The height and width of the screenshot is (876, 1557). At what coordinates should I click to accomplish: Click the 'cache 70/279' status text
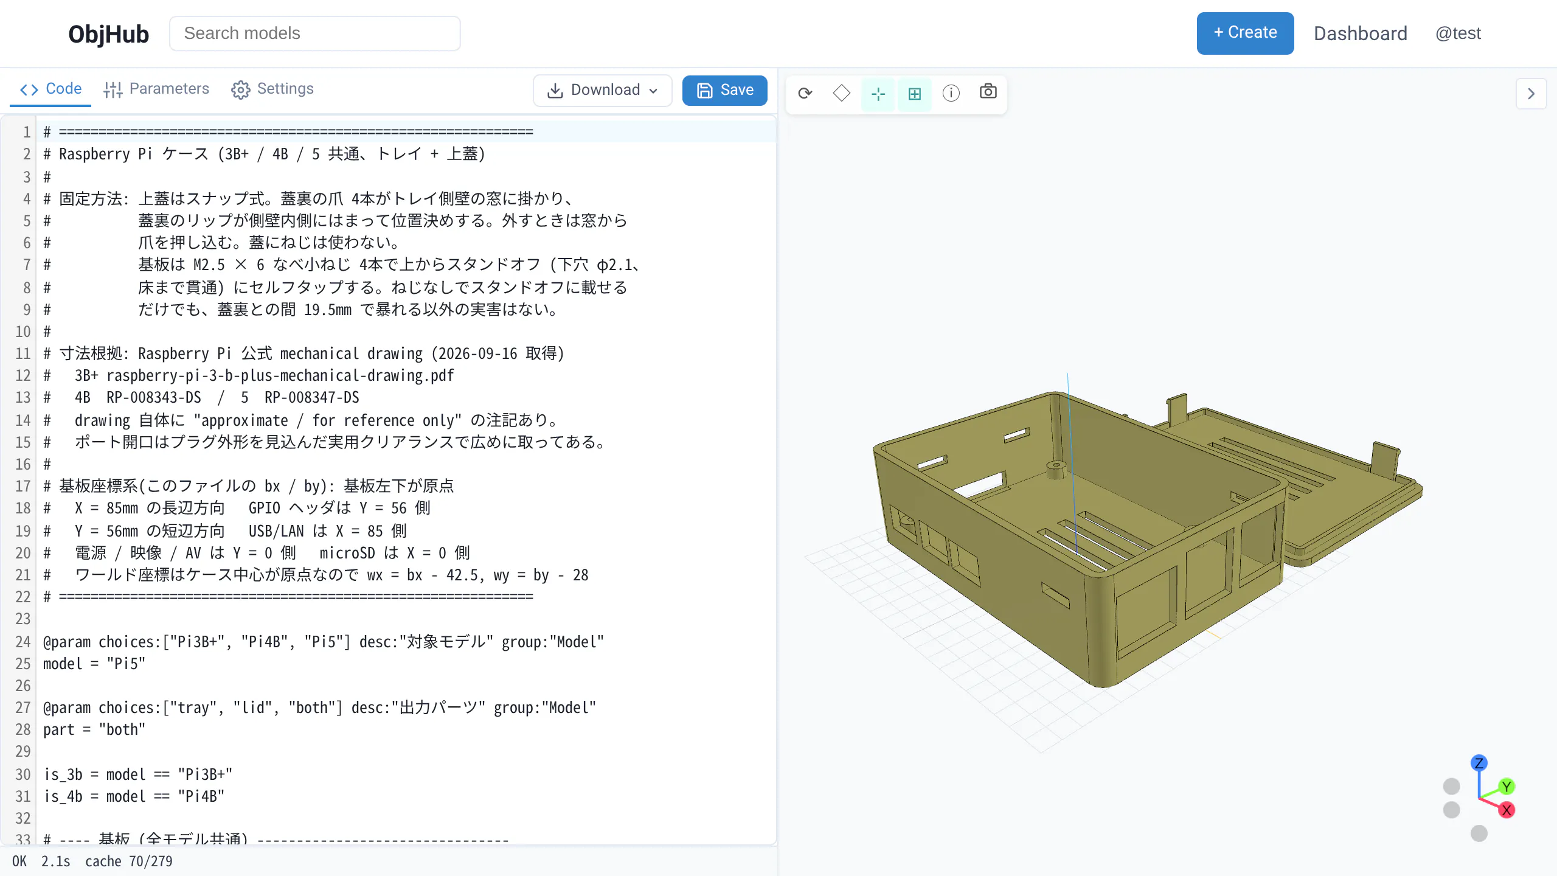pyautogui.click(x=128, y=861)
